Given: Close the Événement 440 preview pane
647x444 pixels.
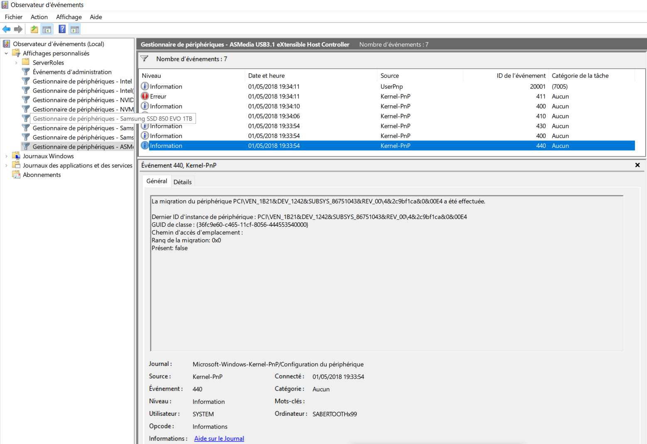Looking at the screenshot, I should click(x=637, y=165).
